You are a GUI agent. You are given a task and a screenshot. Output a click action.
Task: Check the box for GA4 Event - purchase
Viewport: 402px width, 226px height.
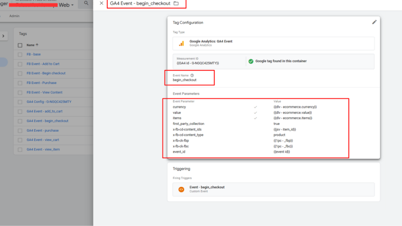20,131
